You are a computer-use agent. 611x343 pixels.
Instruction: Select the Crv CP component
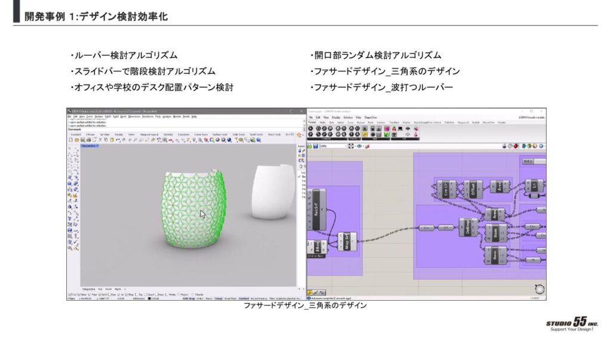tap(446, 189)
